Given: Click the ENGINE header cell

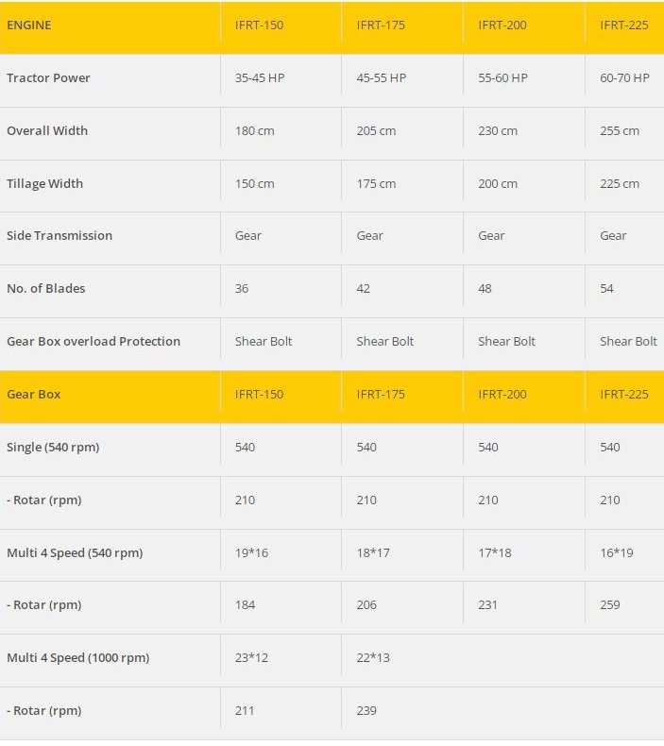Looking at the screenshot, I should (29, 25).
